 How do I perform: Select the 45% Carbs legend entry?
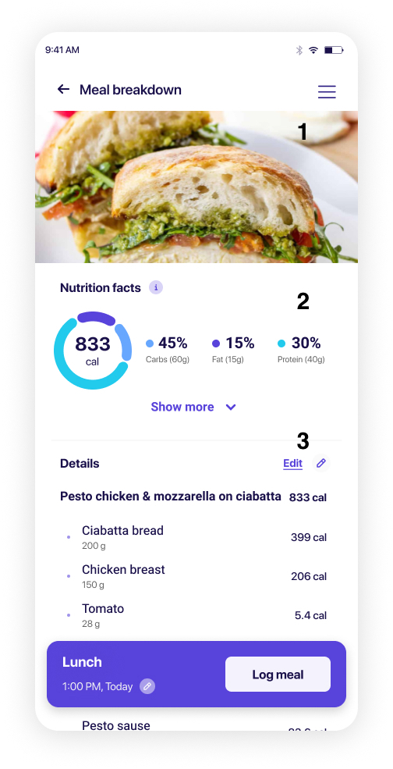tap(168, 351)
